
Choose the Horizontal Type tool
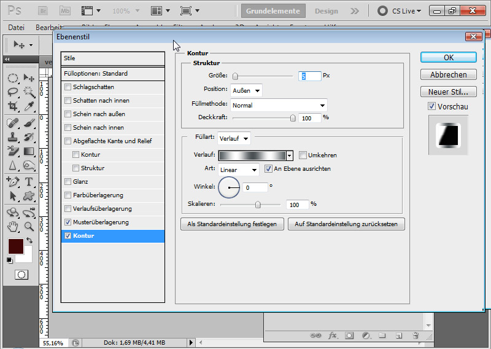pyautogui.click(x=28, y=182)
